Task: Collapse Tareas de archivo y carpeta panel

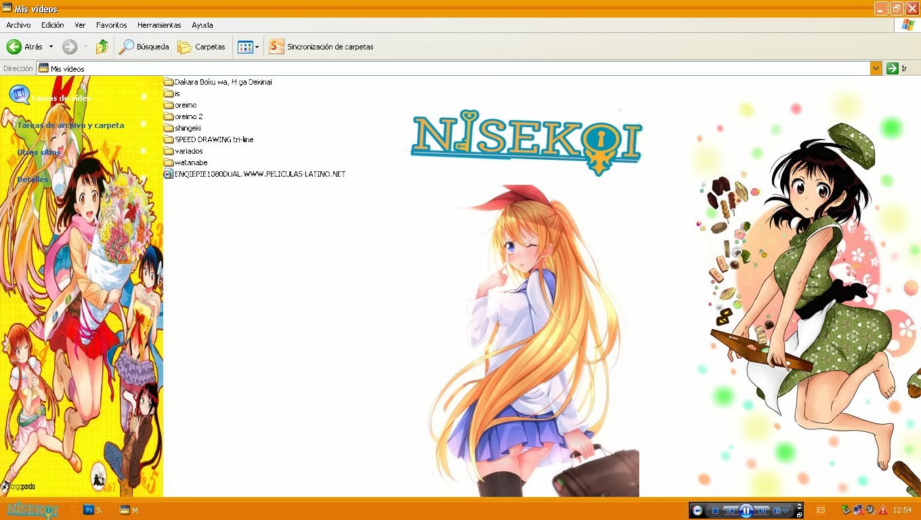Action: coord(144,125)
